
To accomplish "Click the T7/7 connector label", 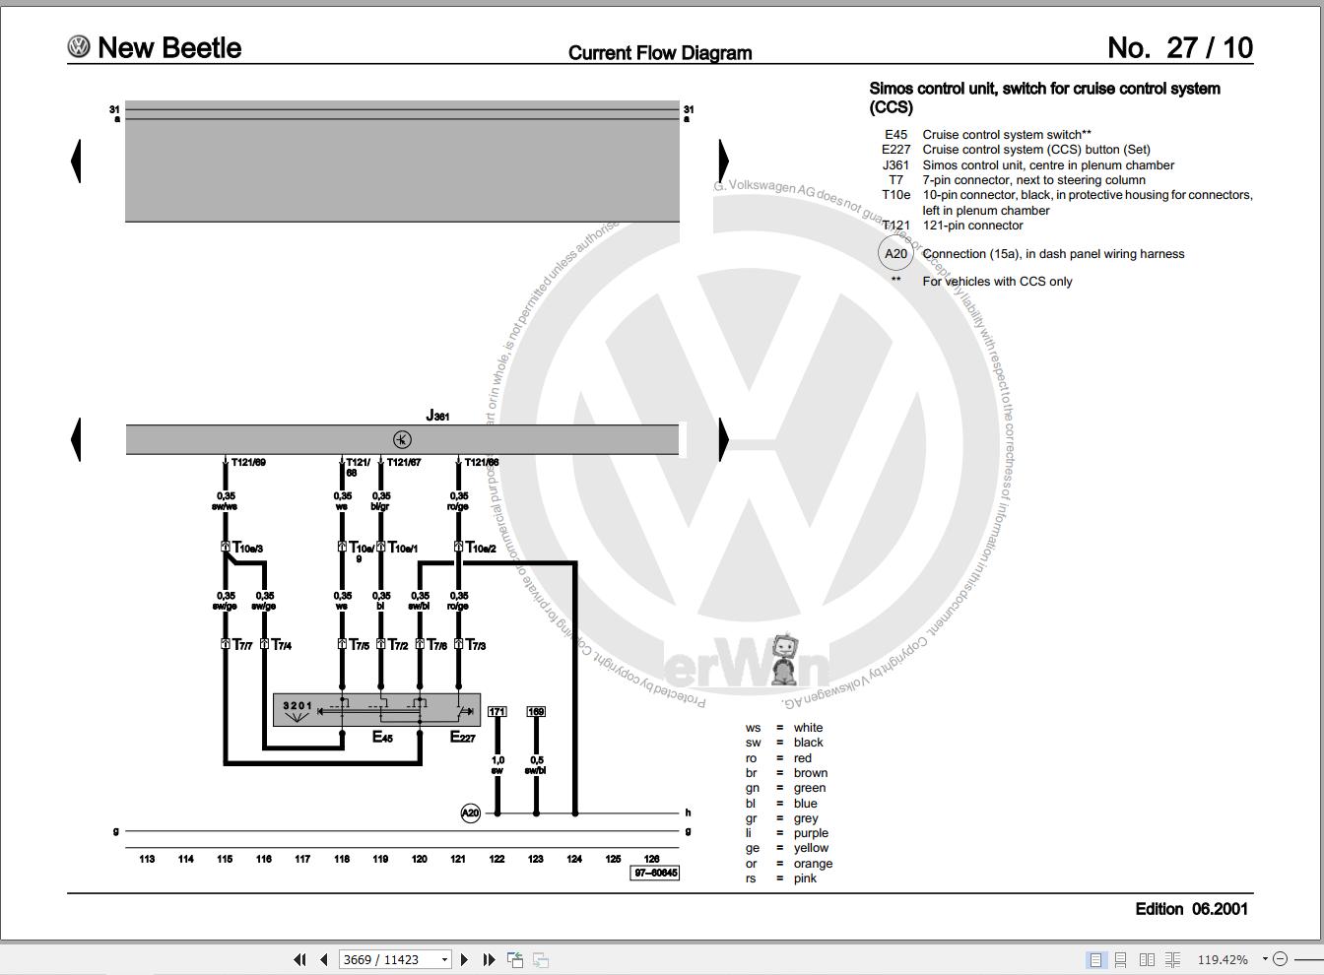I will (x=242, y=645).
